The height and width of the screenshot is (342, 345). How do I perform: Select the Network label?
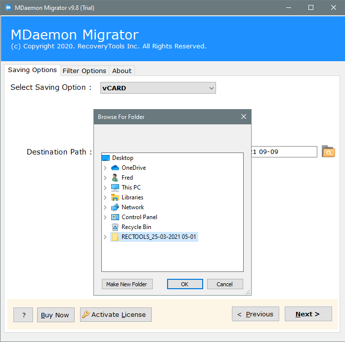point(132,207)
